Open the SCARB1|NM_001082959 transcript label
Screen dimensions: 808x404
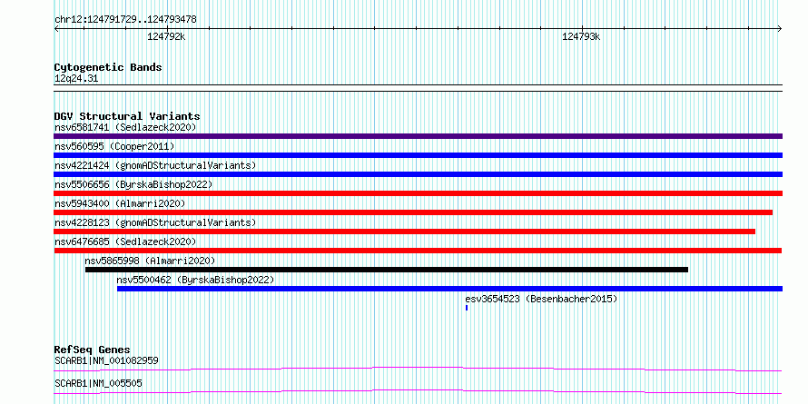[106, 360]
